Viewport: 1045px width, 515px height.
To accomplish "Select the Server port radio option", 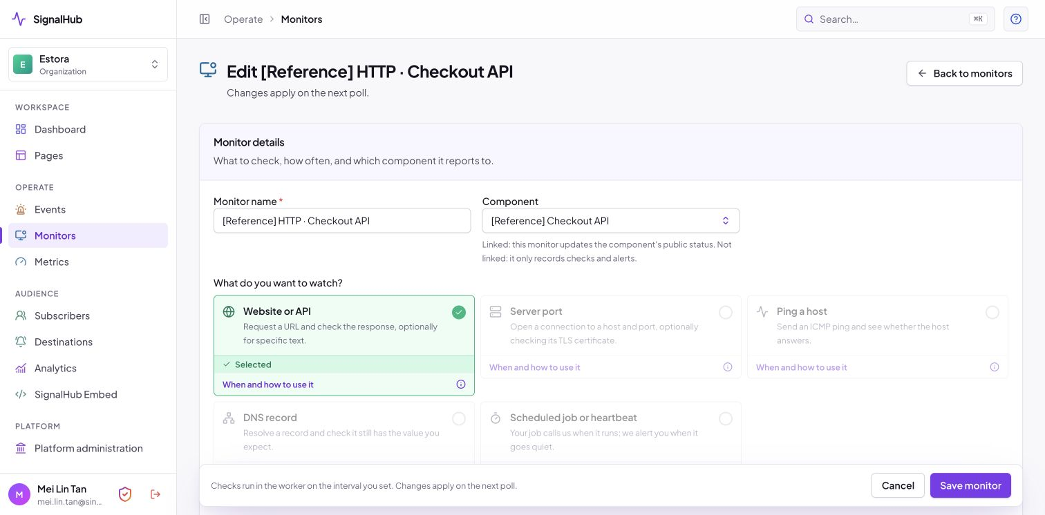I will coord(726,313).
